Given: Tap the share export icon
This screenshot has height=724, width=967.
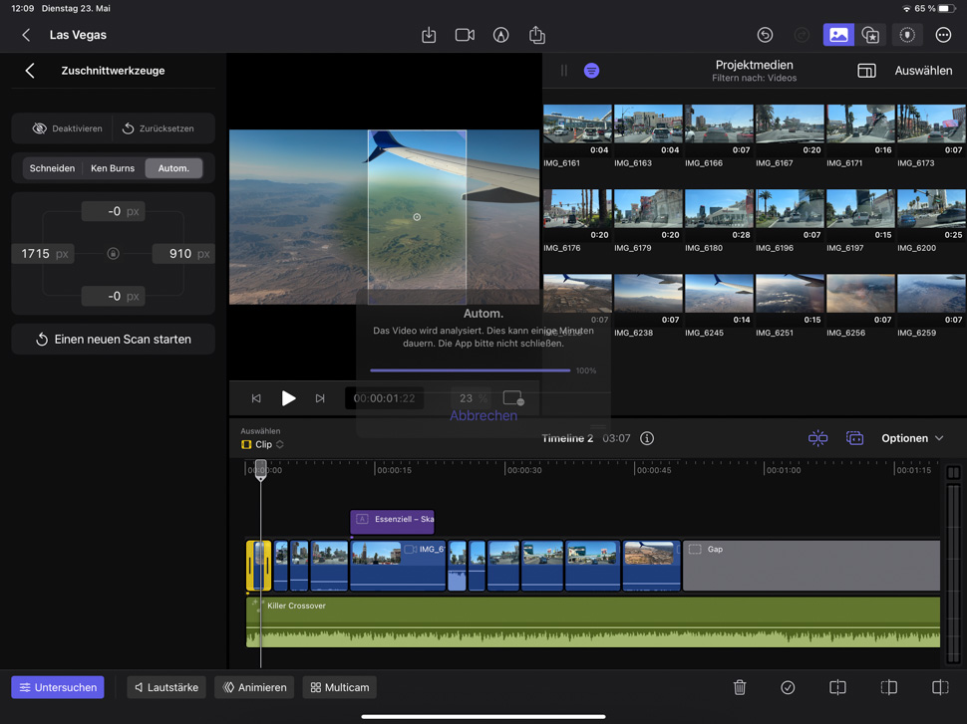Looking at the screenshot, I should 537,35.
